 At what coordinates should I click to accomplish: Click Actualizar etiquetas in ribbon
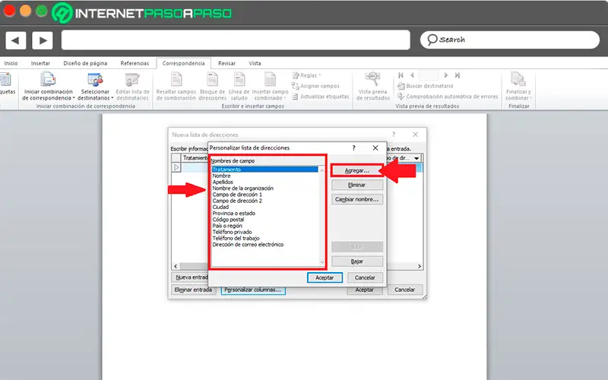(321, 97)
